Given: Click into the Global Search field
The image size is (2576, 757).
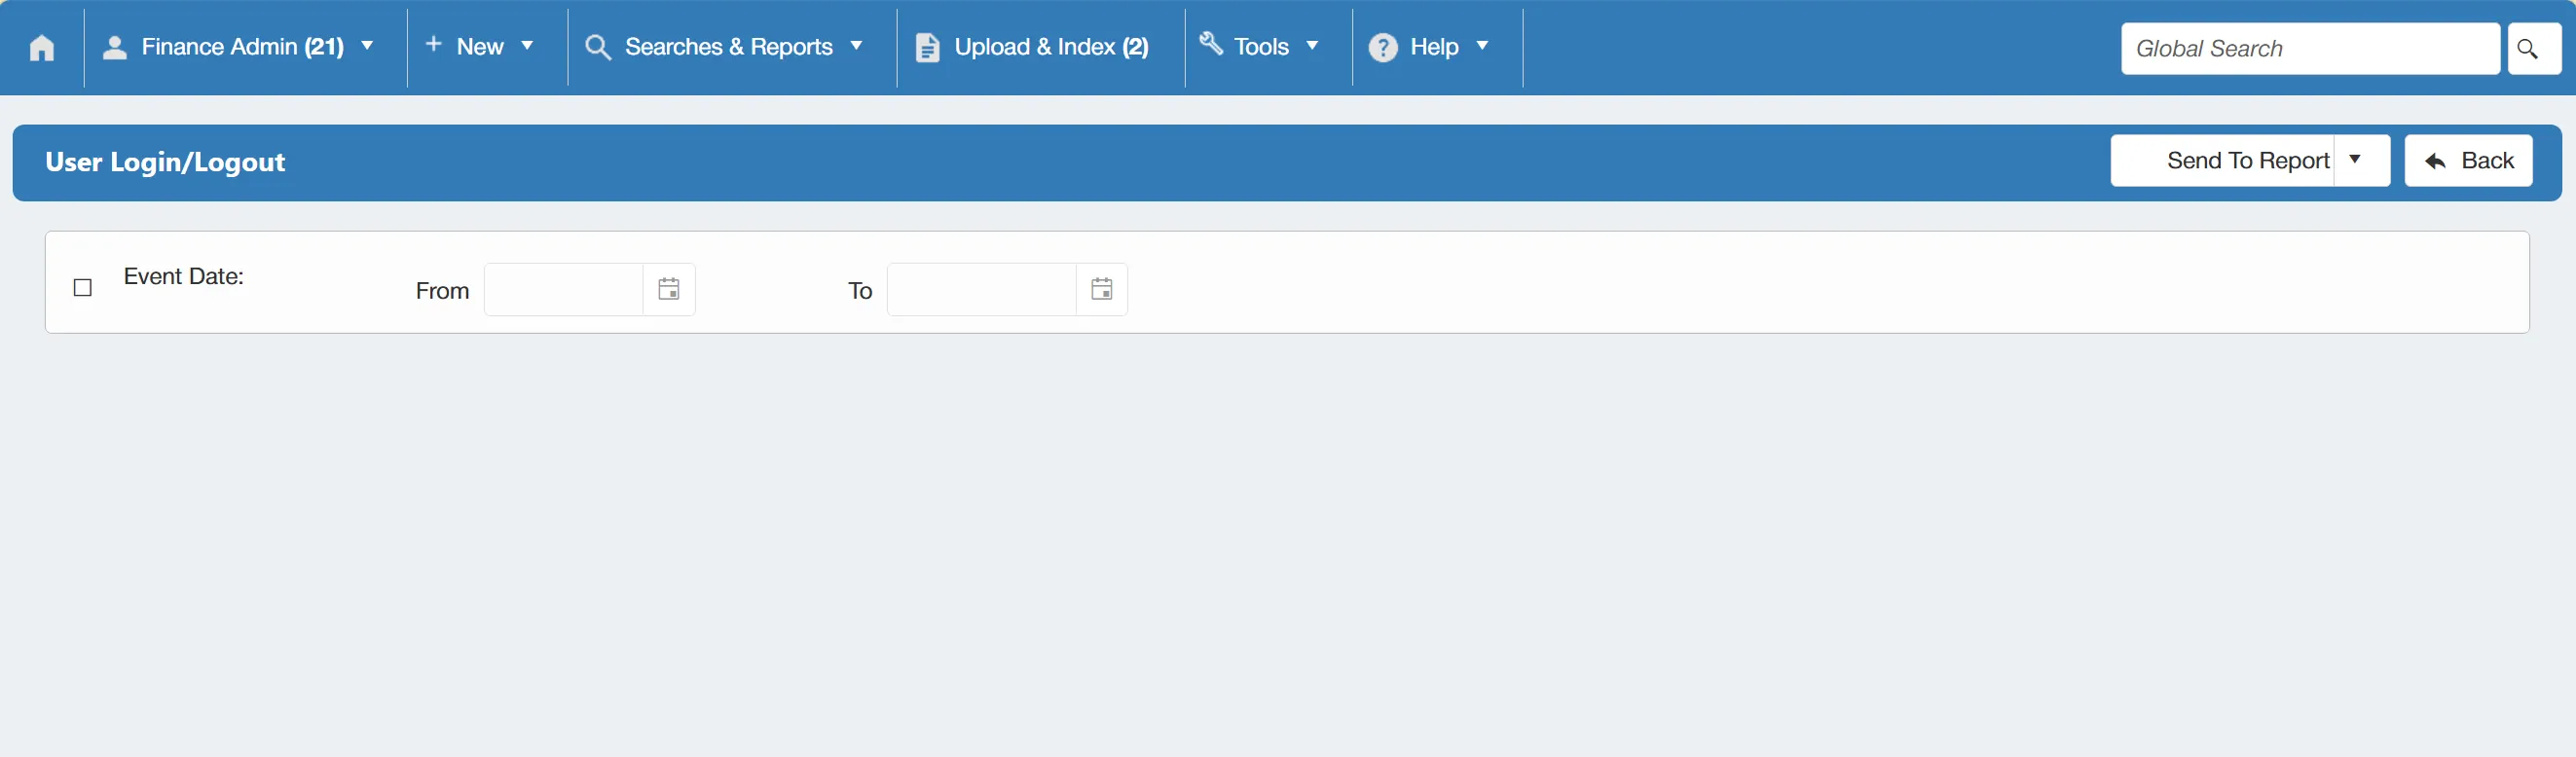Looking at the screenshot, I should pos(2310,49).
